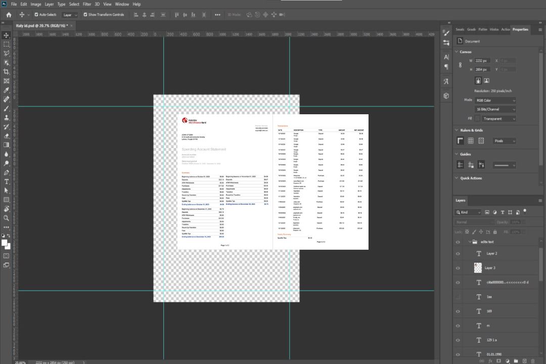546x364 pixels.
Task: Open the RGB Color mode dropdown
Action: coord(495,101)
